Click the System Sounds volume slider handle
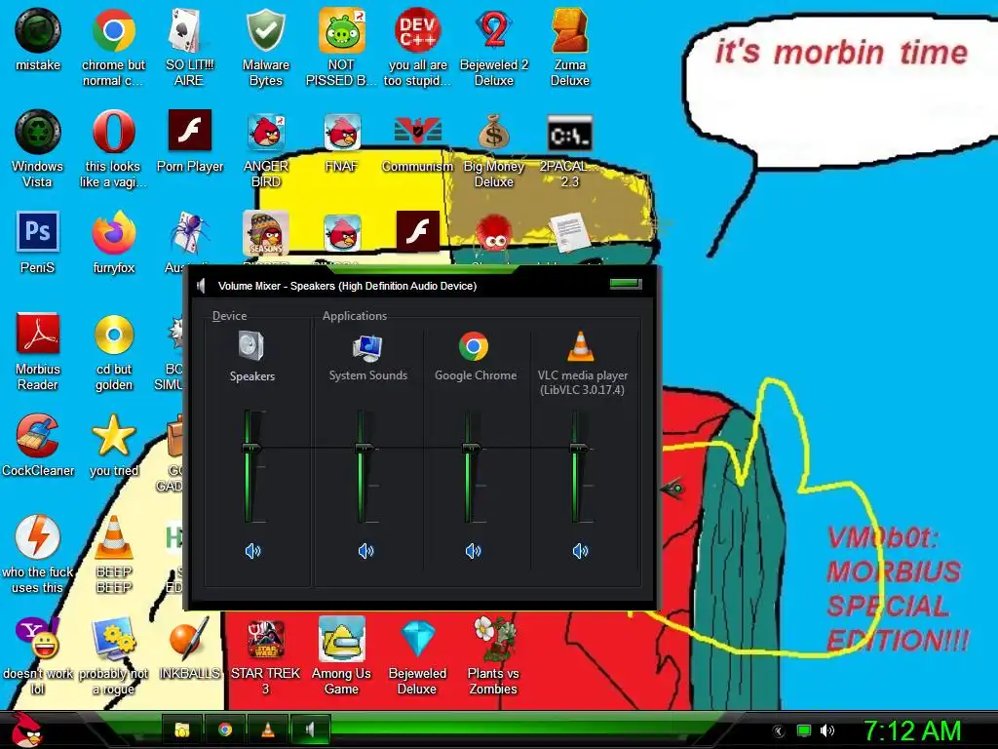Screen dimensions: 998x749 tap(365, 449)
